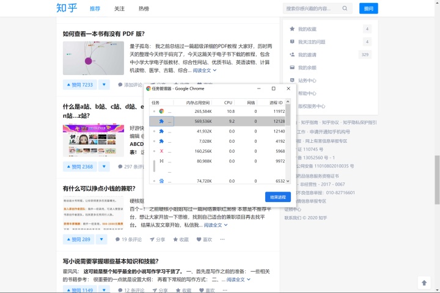440x293 pixels.
Task: Switch to the 热榜 tab
Action: coord(144,9)
